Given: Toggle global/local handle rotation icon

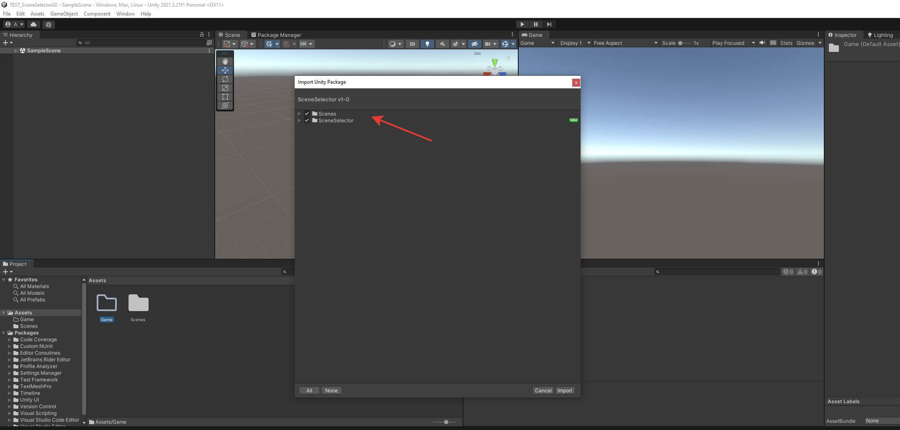Looking at the screenshot, I should (x=248, y=44).
